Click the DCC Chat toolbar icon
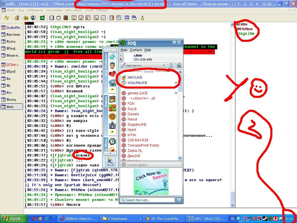This screenshot has height=223, width=297. 81,18
